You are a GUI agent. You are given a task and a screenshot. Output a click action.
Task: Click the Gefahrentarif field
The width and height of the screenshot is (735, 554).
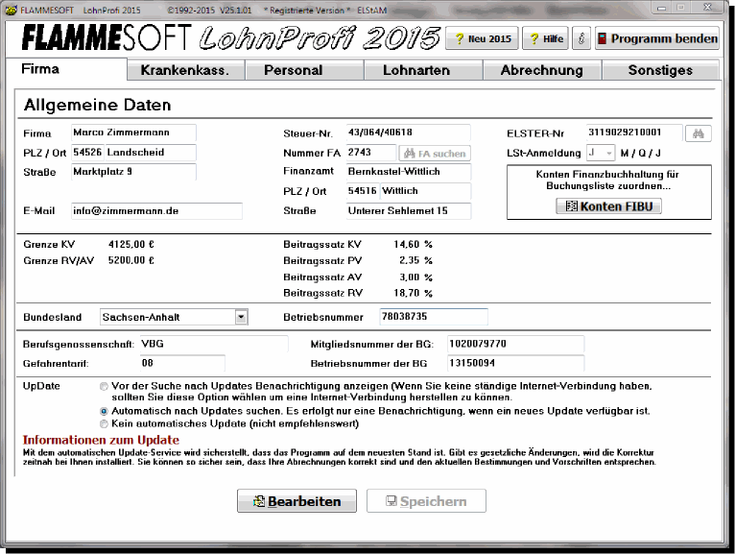pyautogui.click(x=182, y=363)
